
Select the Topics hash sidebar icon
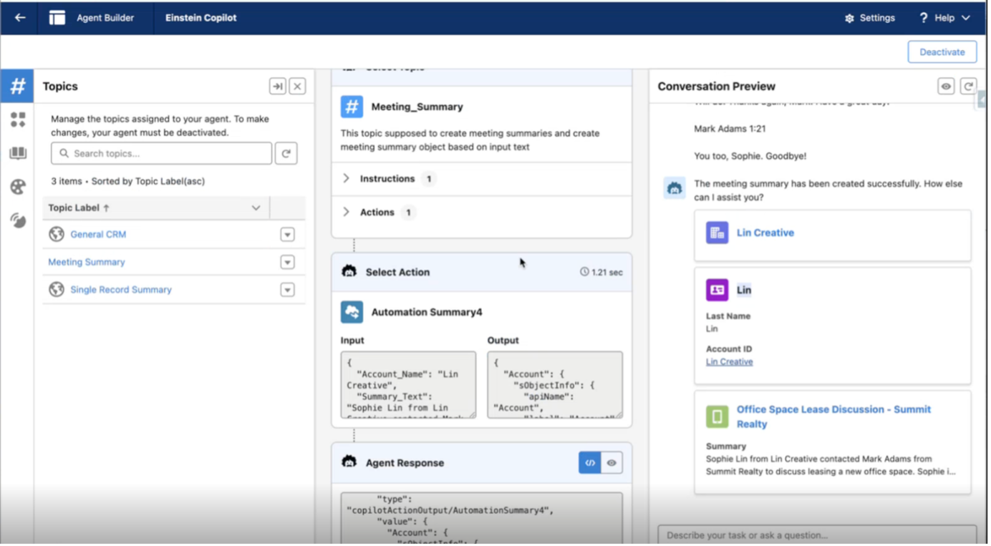[x=17, y=87]
